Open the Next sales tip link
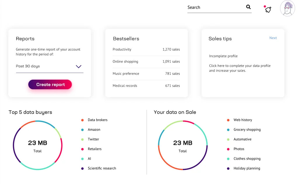The image size is (299, 184). click(273, 38)
